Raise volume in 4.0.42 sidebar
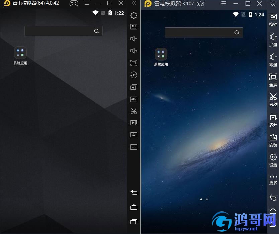The image size is (279, 234). (134, 51)
